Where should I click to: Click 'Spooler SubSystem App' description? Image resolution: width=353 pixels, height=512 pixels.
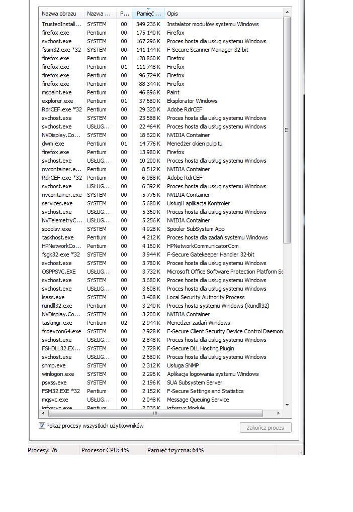196,229
